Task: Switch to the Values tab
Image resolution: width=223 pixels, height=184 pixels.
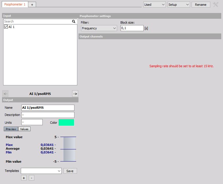Action: click(x=24, y=129)
